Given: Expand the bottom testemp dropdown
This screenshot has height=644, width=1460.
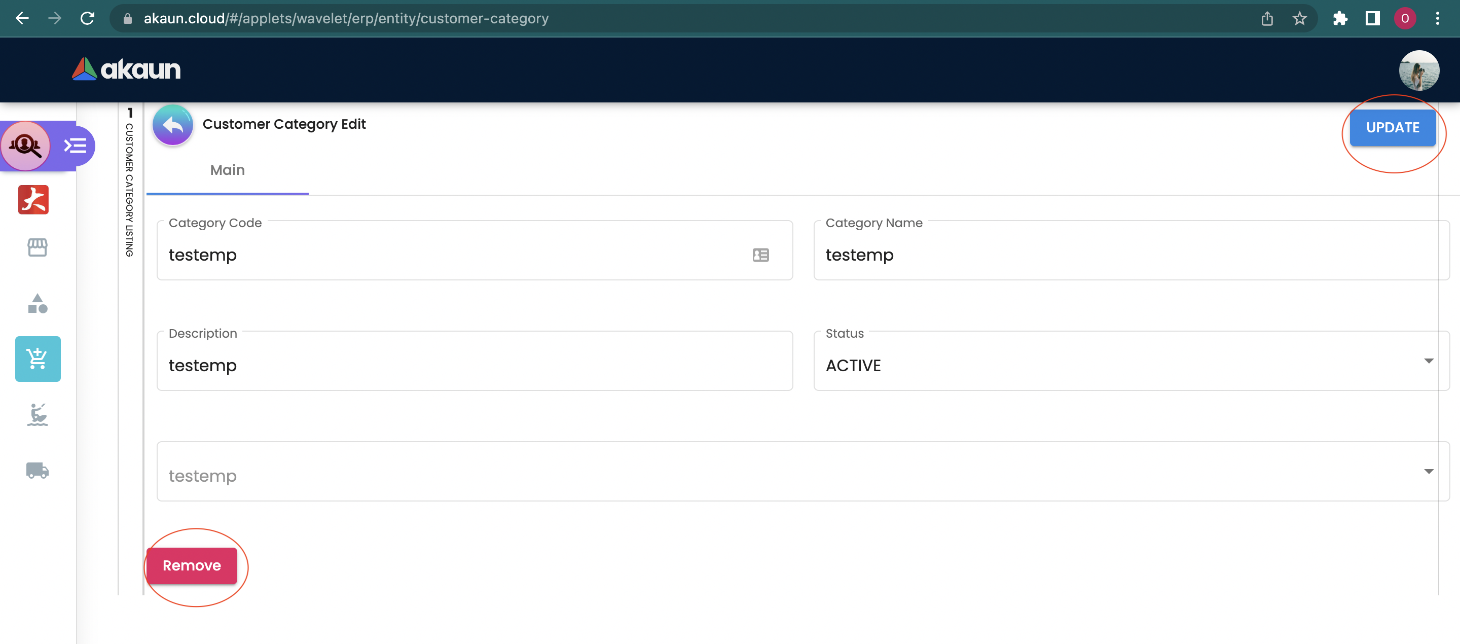Looking at the screenshot, I should pos(802,475).
